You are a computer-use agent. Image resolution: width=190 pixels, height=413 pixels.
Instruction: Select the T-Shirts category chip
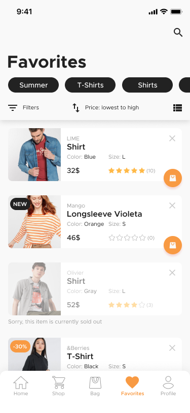click(90, 85)
